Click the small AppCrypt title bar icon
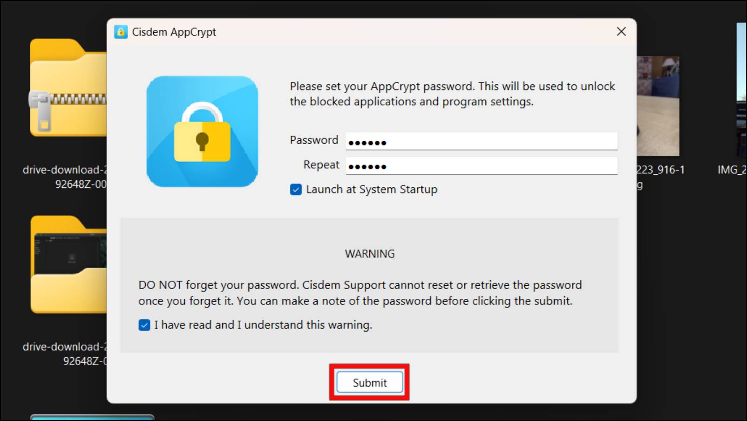Viewport: 747px width, 421px height. pyautogui.click(x=121, y=32)
